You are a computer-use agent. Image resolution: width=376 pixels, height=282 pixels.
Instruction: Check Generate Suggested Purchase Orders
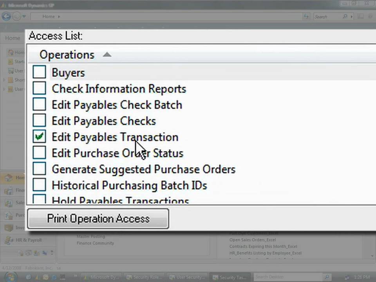click(39, 168)
